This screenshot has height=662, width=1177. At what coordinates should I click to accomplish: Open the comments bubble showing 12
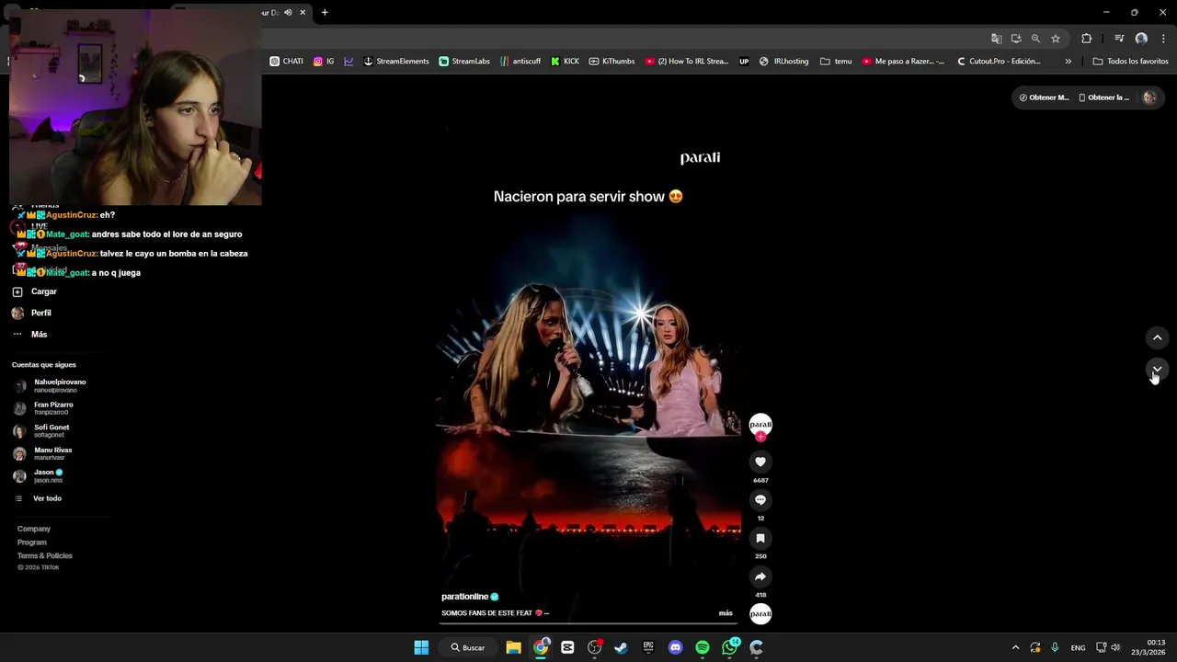click(760, 500)
